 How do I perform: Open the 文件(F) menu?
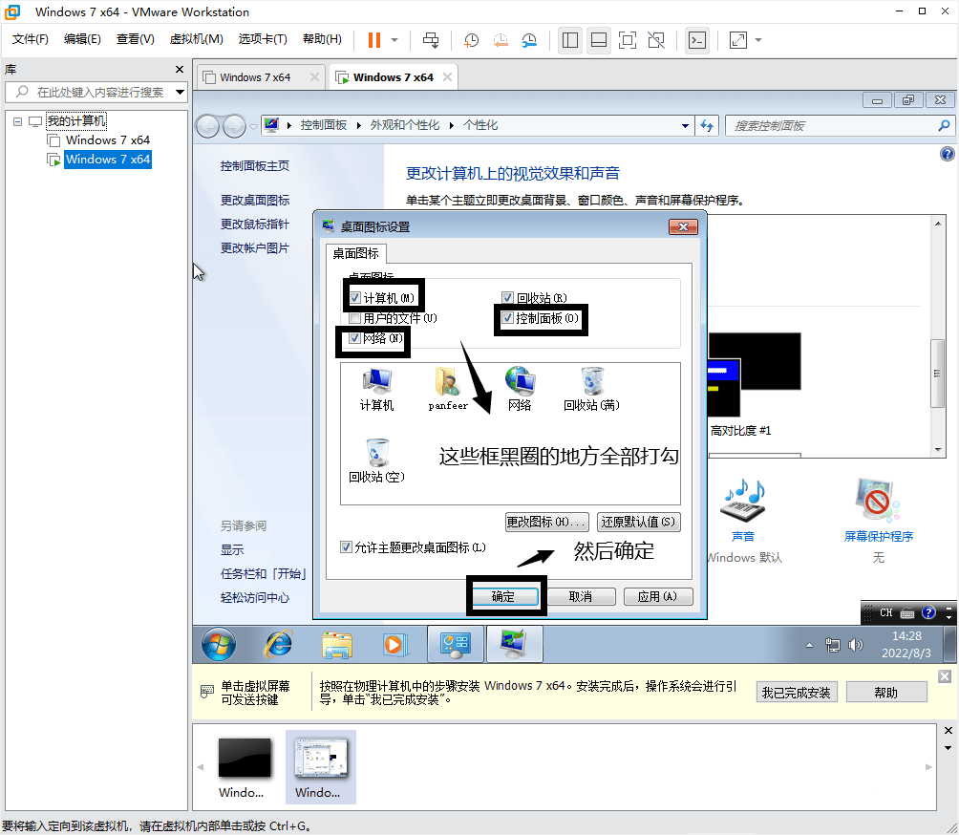[30, 40]
